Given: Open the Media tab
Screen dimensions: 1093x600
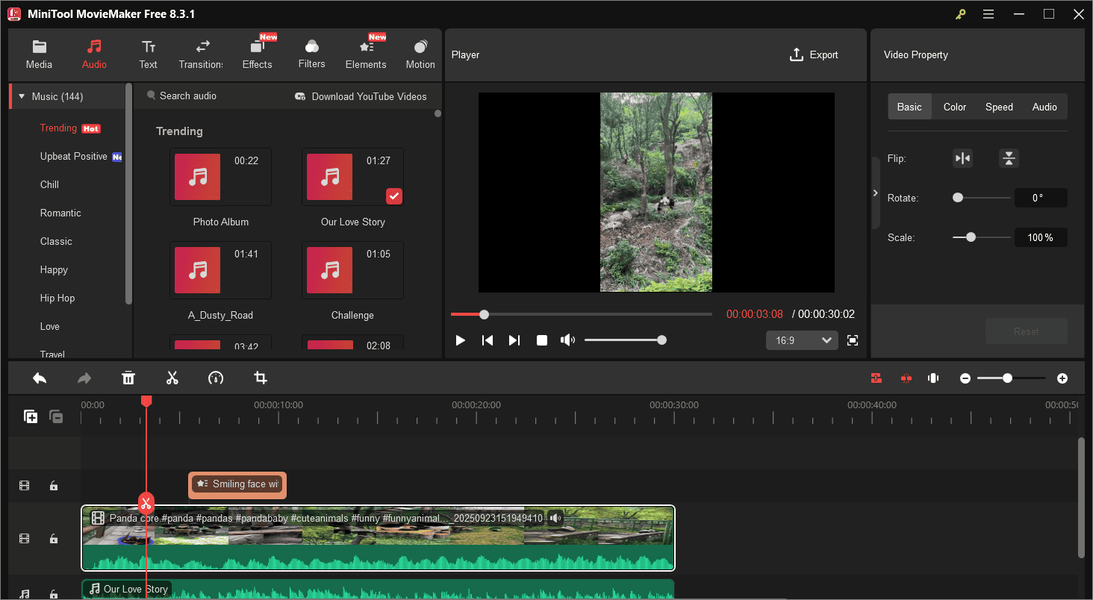Looking at the screenshot, I should (39, 54).
